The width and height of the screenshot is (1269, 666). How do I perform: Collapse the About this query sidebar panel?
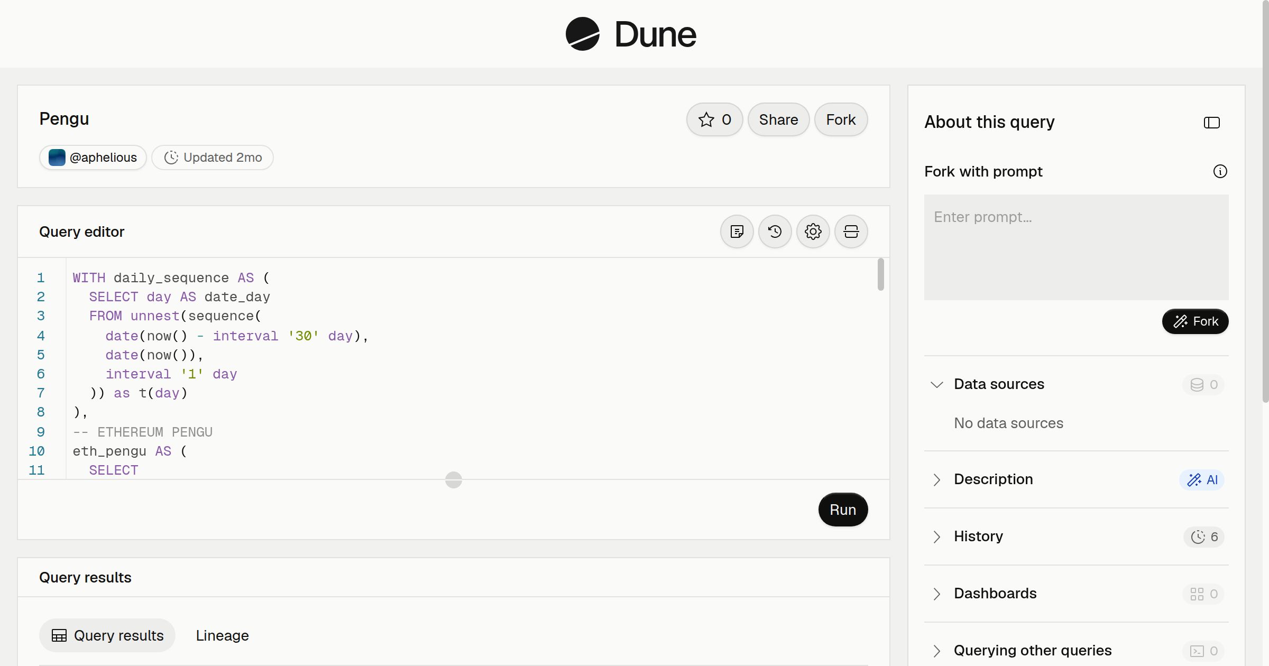pos(1212,123)
